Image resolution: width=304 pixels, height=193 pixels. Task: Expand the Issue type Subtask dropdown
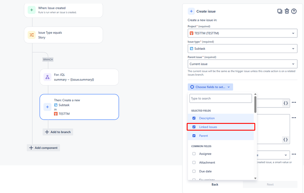(x=242, y=48)
